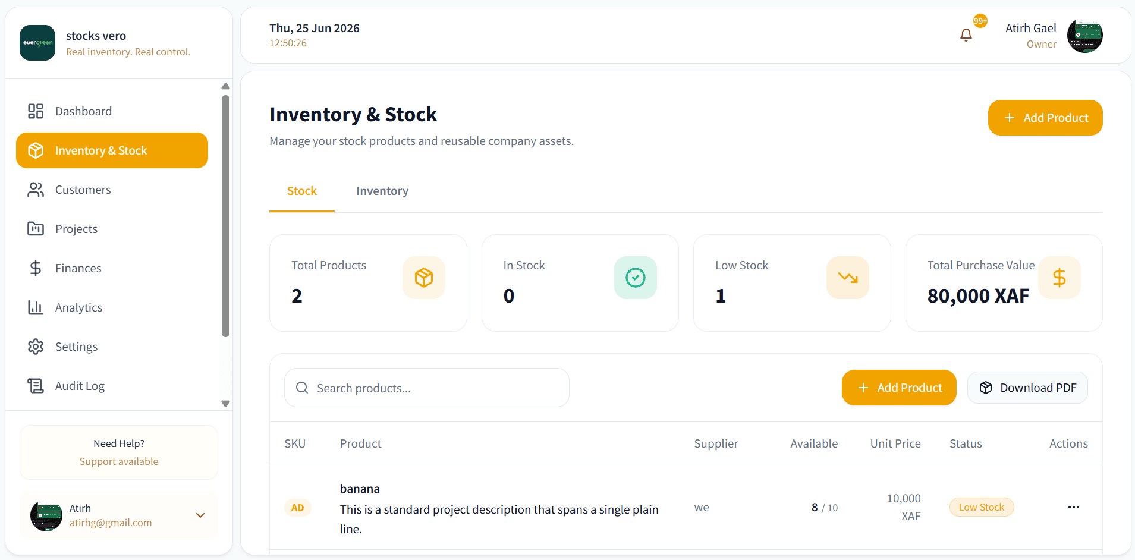
Task: Open Analytics page
Action: [112, 307]
